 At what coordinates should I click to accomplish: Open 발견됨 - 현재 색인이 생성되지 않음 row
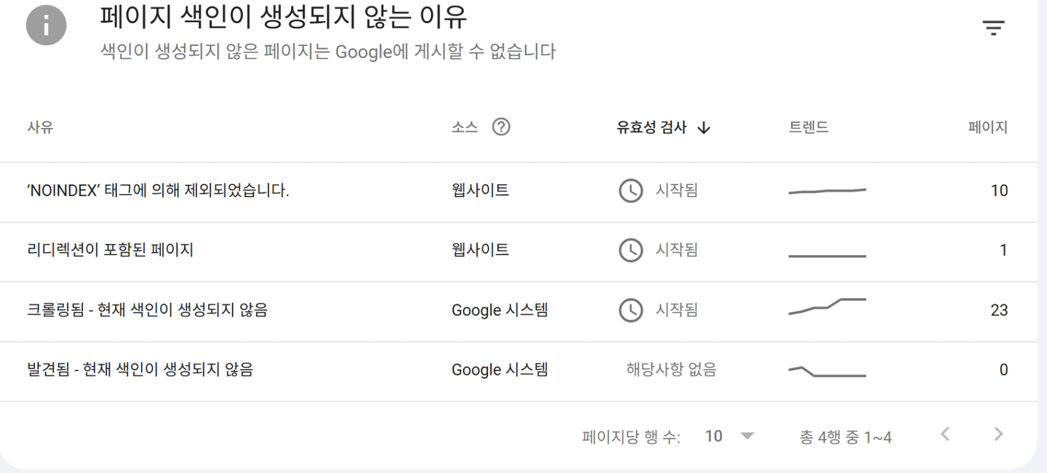click(x=140, y=370)
